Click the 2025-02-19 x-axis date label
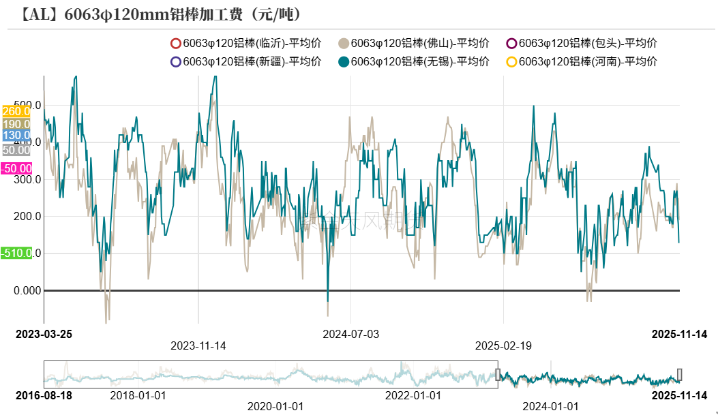The height and width of the screenshot is (415, 718). (503, 345)
